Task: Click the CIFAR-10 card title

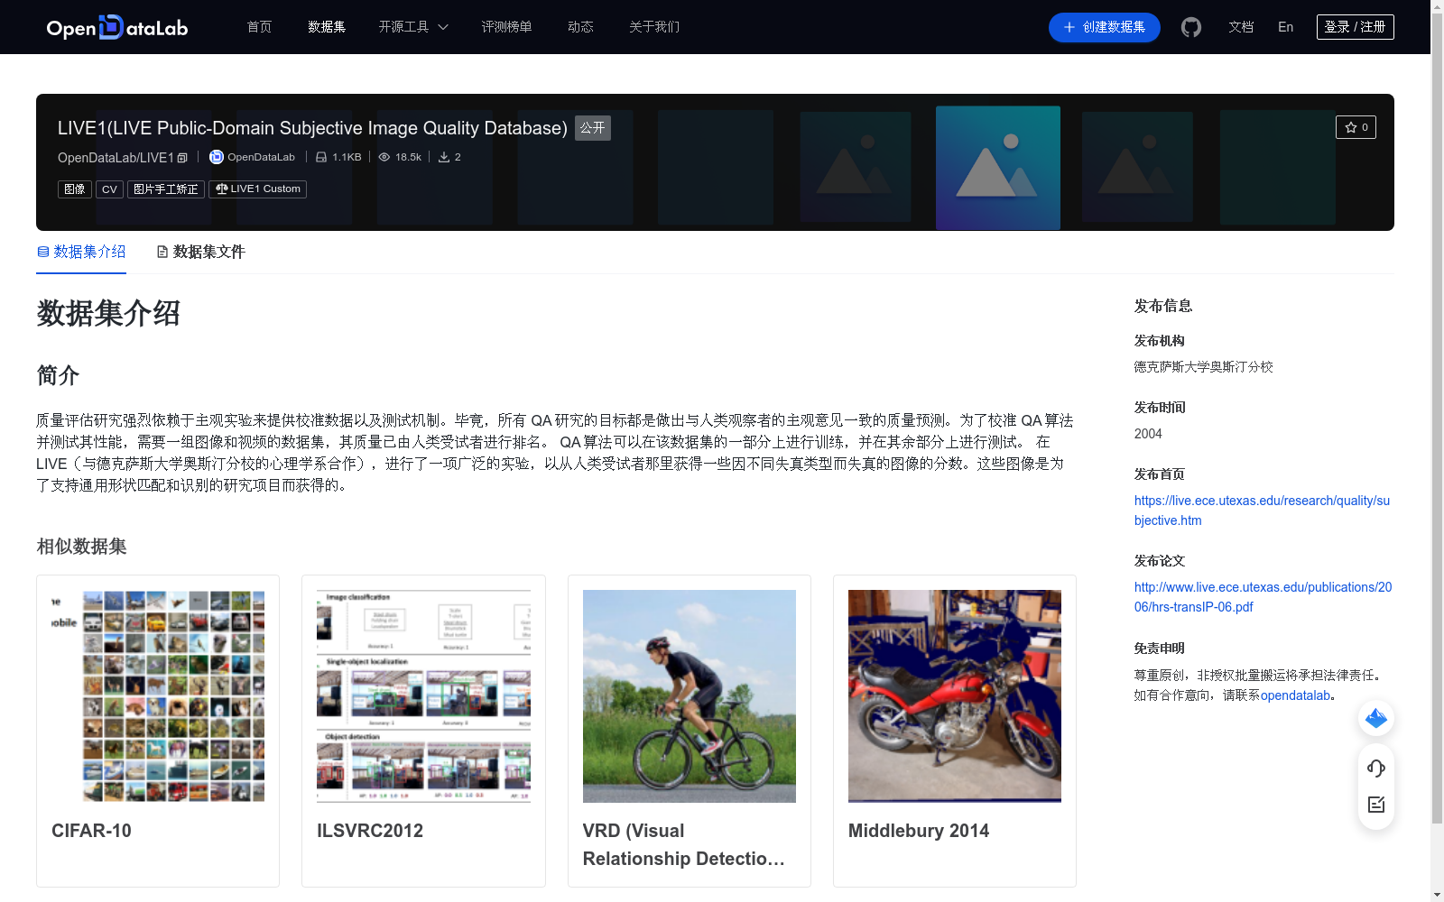Action: point(91,831)
